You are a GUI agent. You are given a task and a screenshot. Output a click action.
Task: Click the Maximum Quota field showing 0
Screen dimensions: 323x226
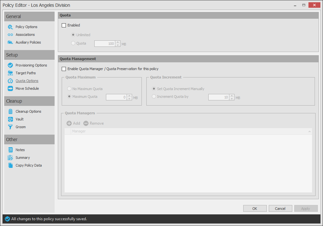coord(116,97)
